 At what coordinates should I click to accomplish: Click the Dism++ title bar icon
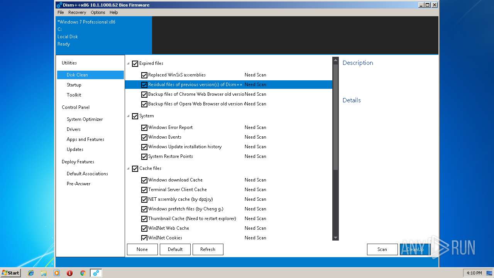tap(59, 5)
